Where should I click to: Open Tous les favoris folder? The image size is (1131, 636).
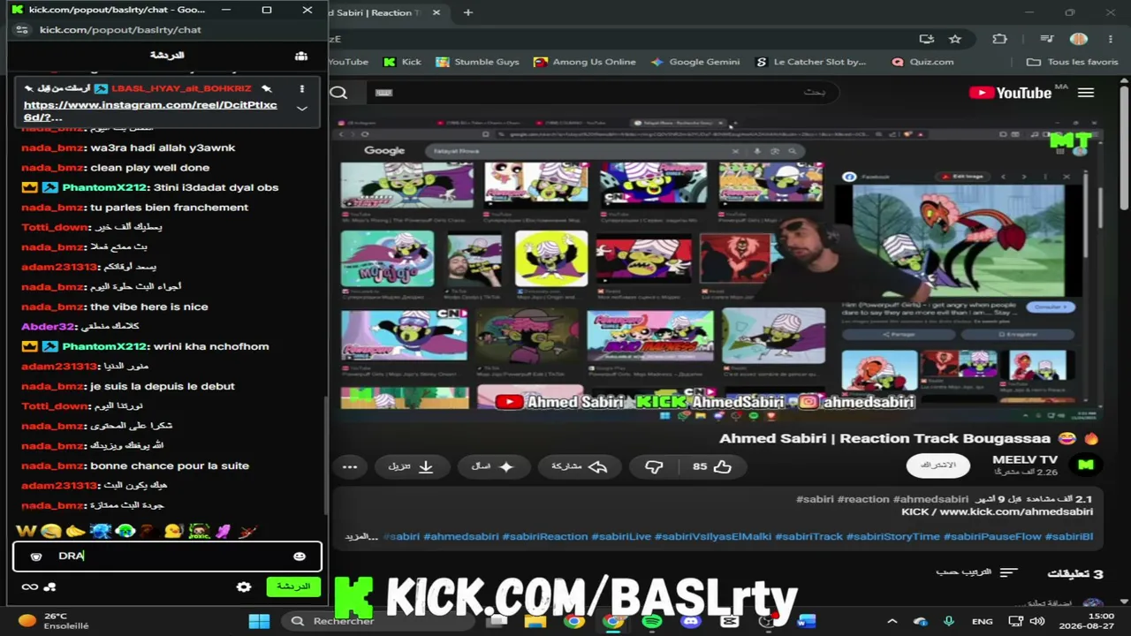pos(1073,62)
